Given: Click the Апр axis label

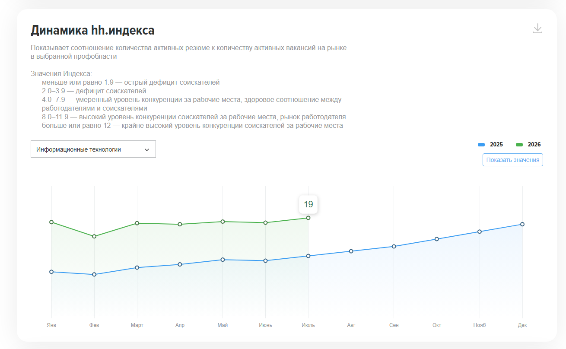Looking at the screenshot, I should [x=180, y=325].
